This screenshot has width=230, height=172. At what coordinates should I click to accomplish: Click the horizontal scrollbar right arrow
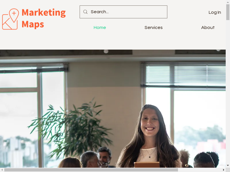click(x=224, y=170)
